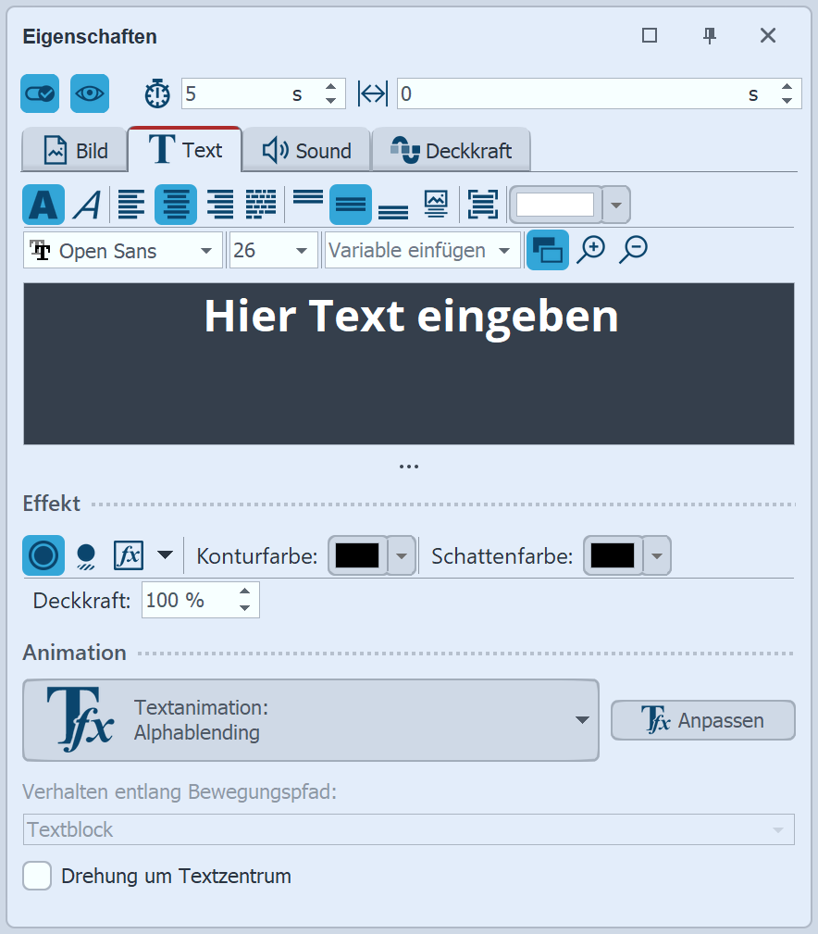Toggle the outline effect button

pyautogui.click(x=43, y=555)
